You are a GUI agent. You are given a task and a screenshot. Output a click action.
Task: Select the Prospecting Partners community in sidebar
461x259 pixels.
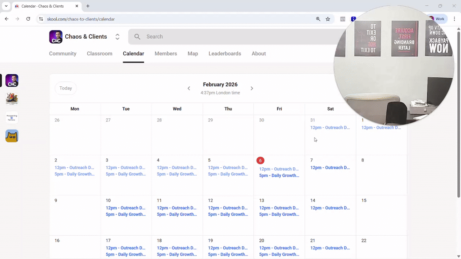12,117
